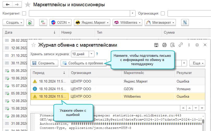The width and height of the screenshot is (211, 131).
Task: Click the Номер column header
Action: tap(77, 33)
